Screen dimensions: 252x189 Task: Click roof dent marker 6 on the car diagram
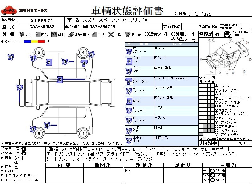click(x=60, y=80)
